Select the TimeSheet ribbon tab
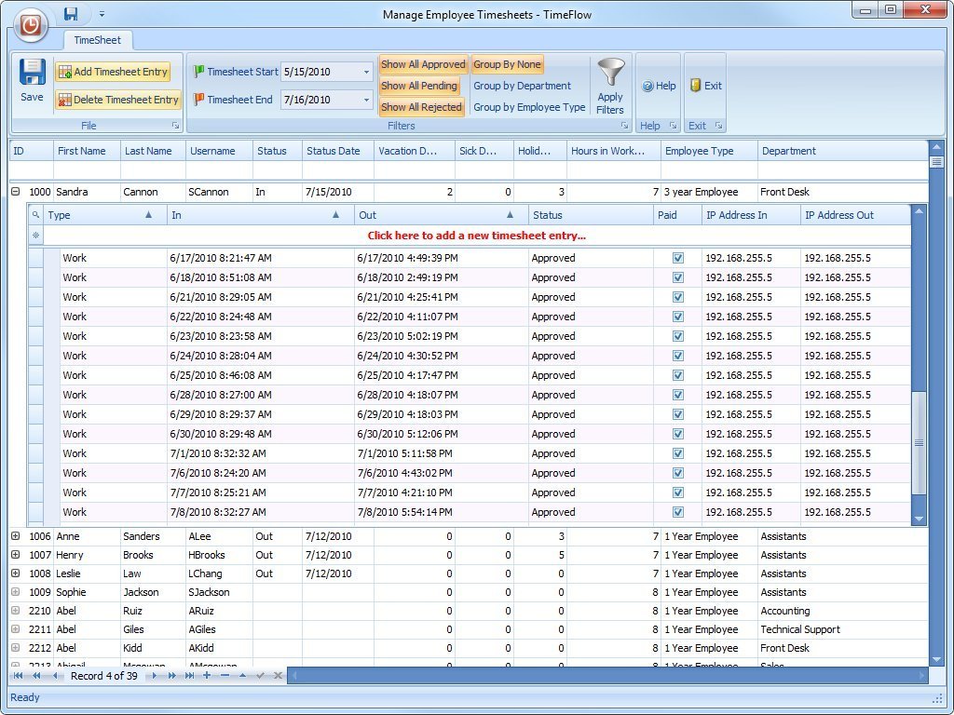The height and width of the screenshot is (715, 954). pyautogui.click(x=98, y=41)
